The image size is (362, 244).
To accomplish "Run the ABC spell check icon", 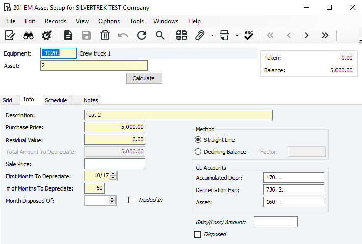I will [249, 35].
